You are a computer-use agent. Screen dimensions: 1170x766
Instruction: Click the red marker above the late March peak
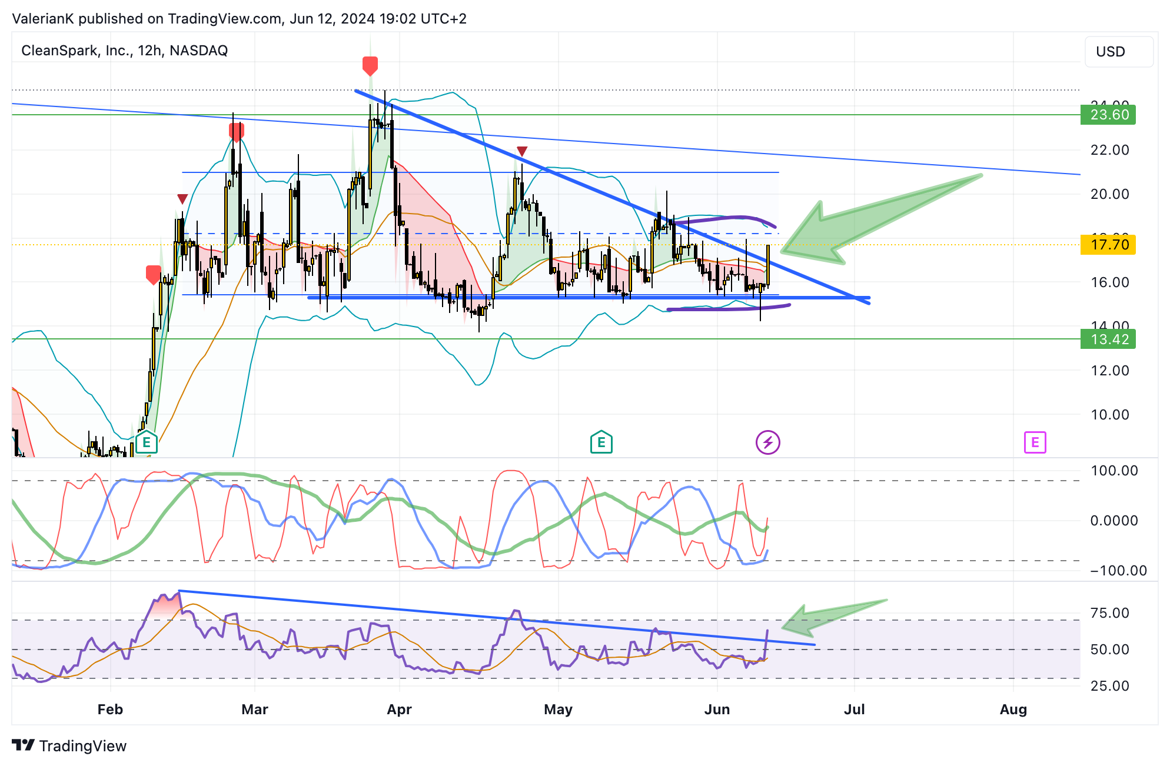(370, 66)
